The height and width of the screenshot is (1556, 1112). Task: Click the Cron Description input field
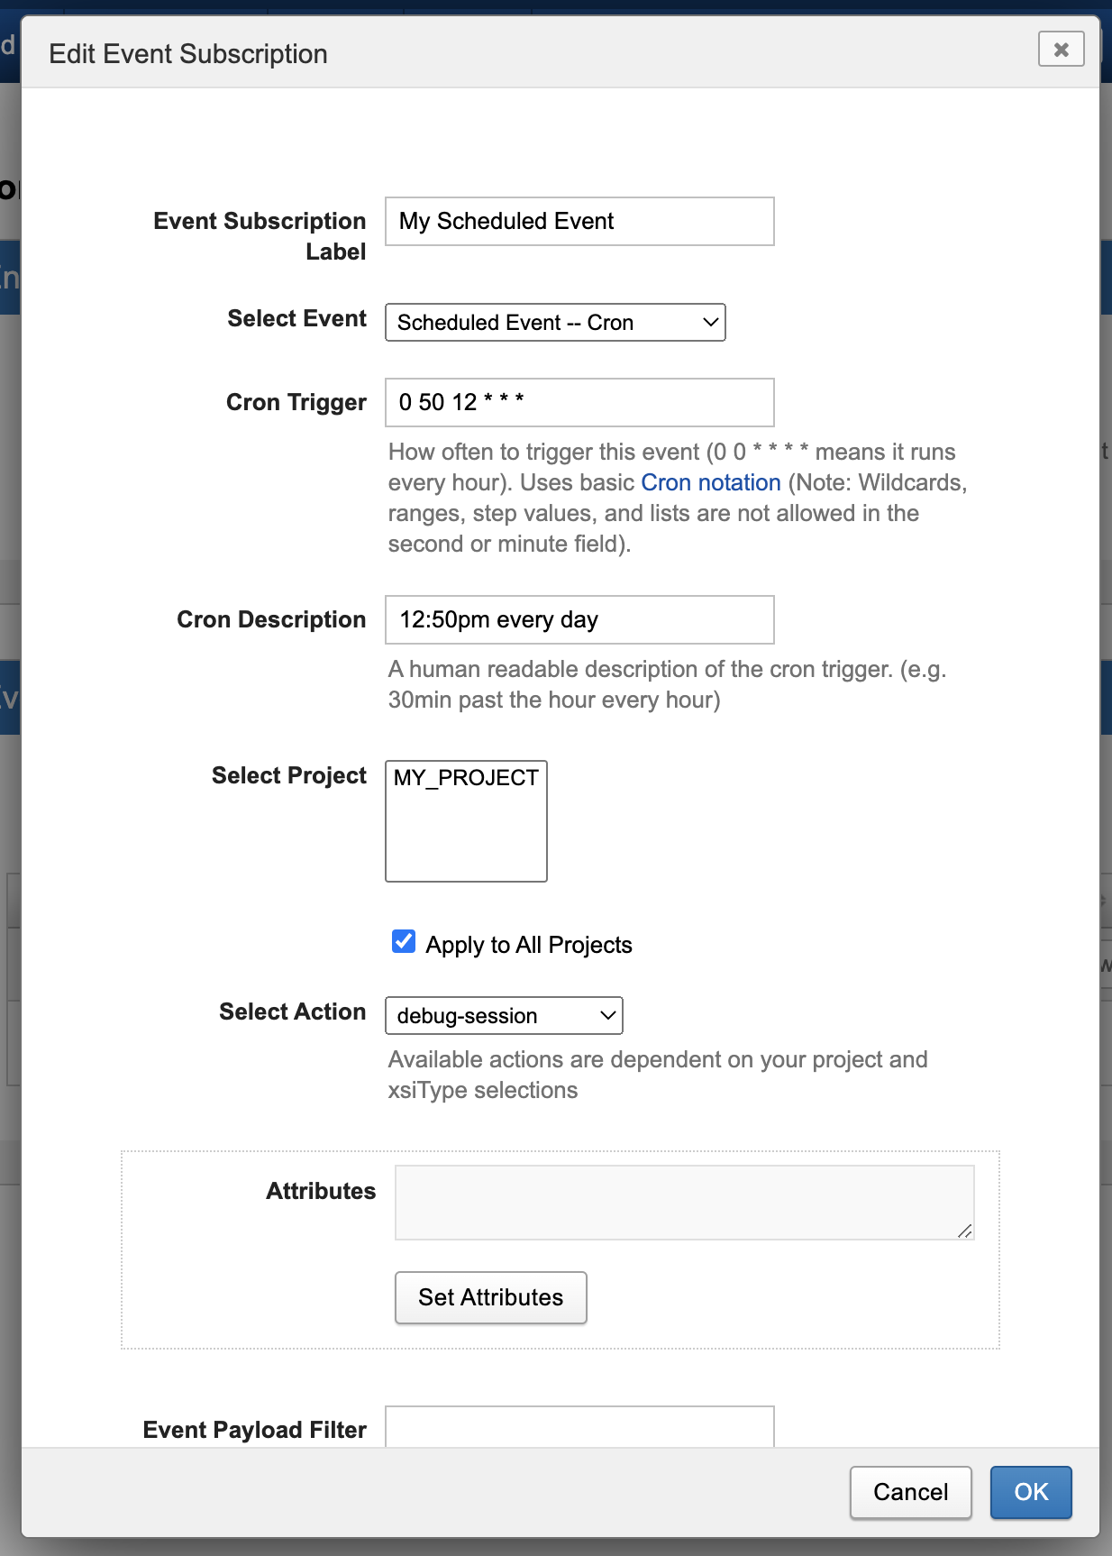point(579,620)
